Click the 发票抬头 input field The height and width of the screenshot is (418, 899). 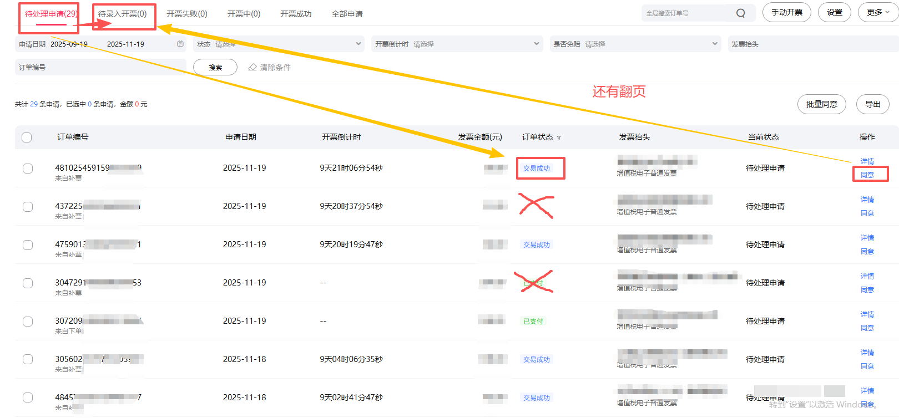(x=814, y=44)
